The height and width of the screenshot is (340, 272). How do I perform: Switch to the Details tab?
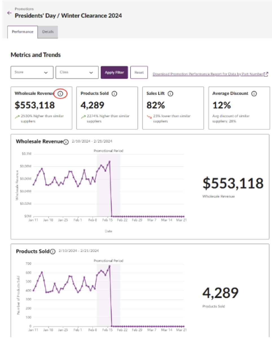coord(48,32)
